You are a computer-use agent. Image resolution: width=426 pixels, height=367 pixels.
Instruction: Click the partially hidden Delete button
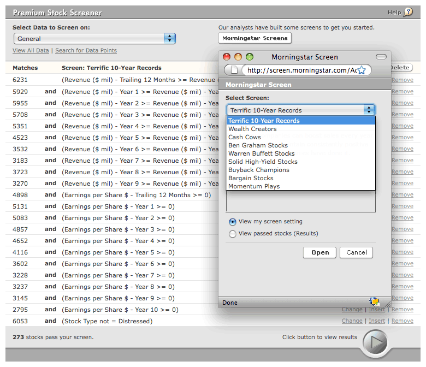coord(401,67)
